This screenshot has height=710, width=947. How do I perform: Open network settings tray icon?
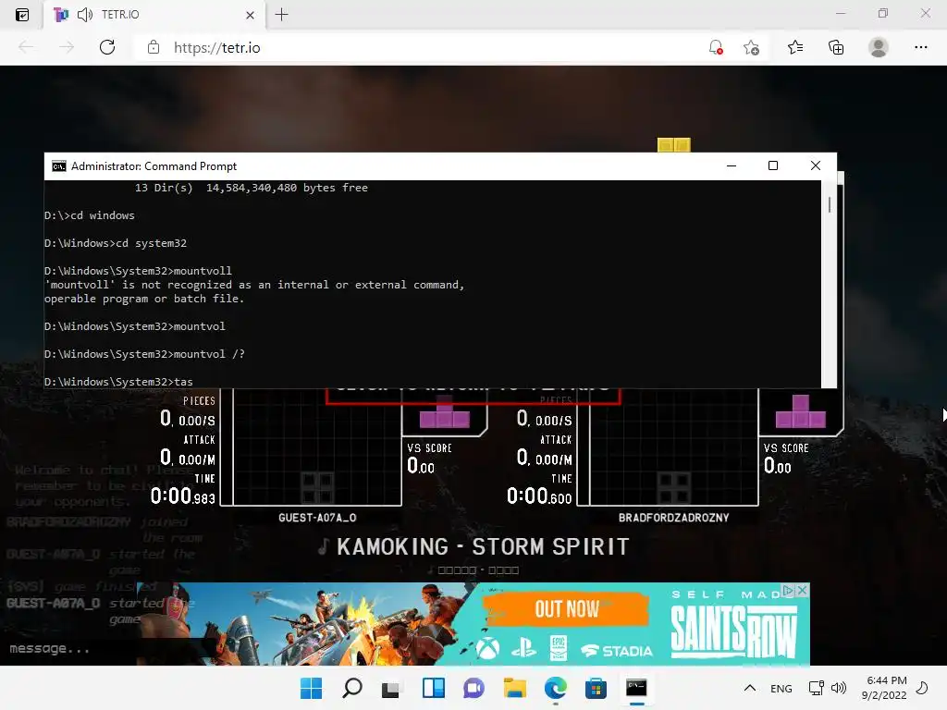(x=816, y=688)
